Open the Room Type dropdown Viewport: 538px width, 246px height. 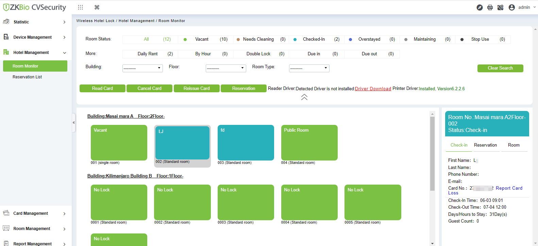[309, 68]
